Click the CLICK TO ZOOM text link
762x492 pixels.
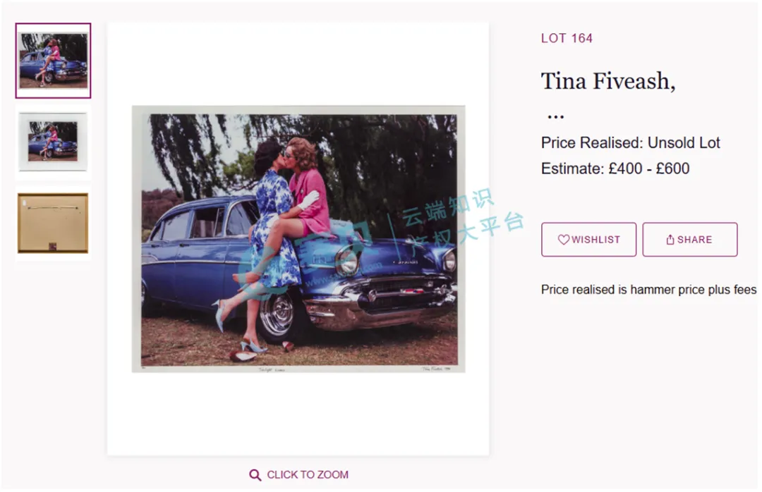pos(308,475)
